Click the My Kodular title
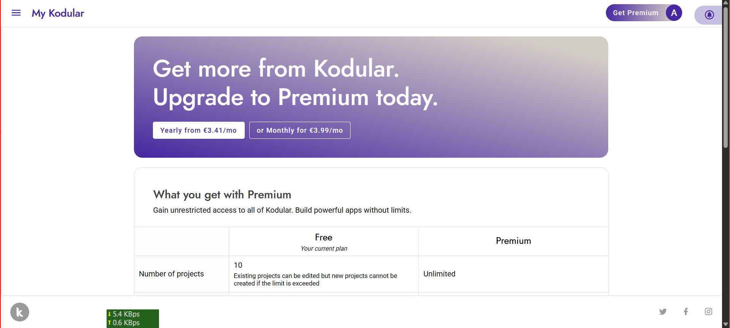Image resolution: width=730 pixels, height=328 pixels. point(58,13)
